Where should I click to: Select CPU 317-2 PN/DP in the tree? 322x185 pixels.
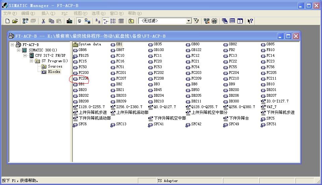[50, 55]
